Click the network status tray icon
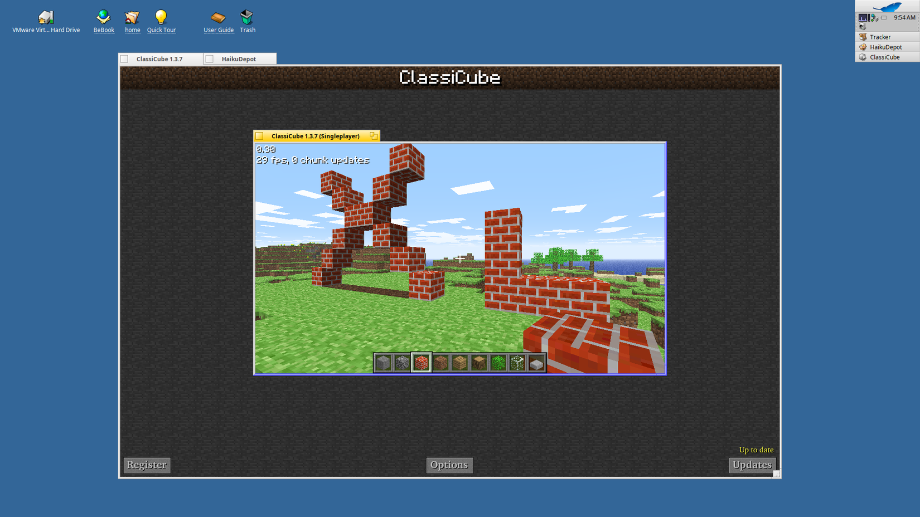Image resolution: width=920 pixels, height=517 pixels. [x=873, y=17]
